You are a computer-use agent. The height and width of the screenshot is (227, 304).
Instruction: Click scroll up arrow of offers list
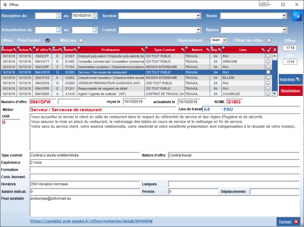(x=274, y=56)
